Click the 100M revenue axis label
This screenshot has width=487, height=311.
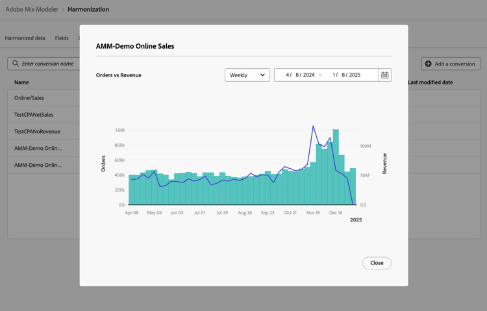[366, 146]
